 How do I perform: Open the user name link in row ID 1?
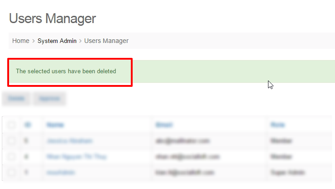[61, 173]
